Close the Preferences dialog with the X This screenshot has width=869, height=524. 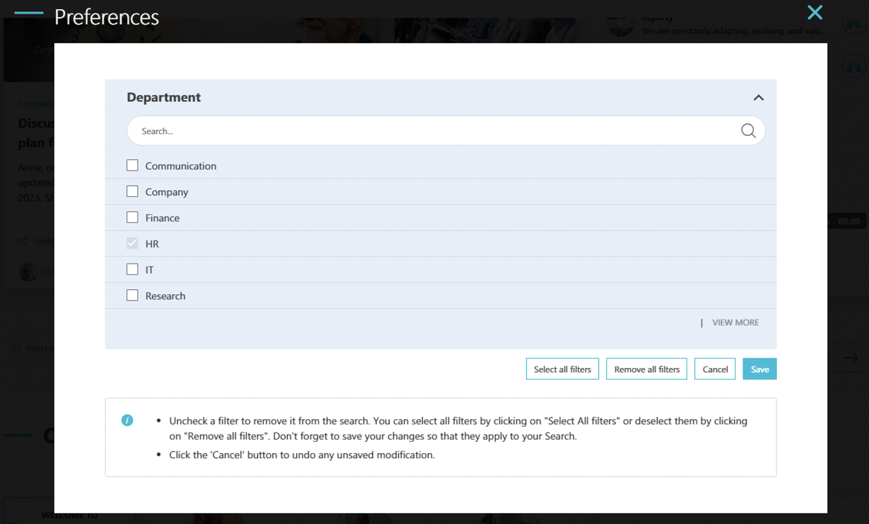(814, 12)
